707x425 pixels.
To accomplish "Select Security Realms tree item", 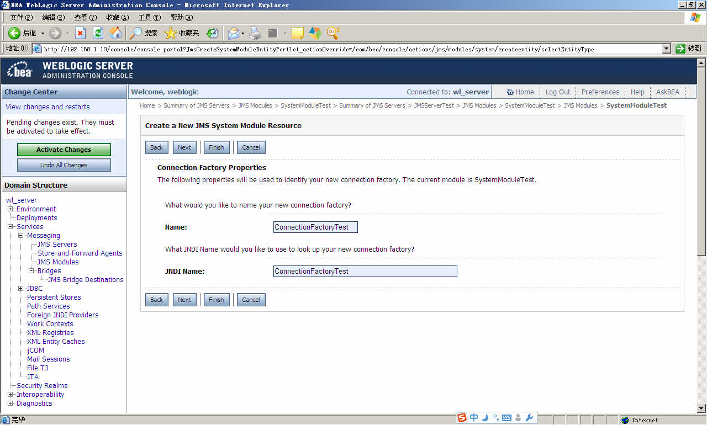I will 42,386.
